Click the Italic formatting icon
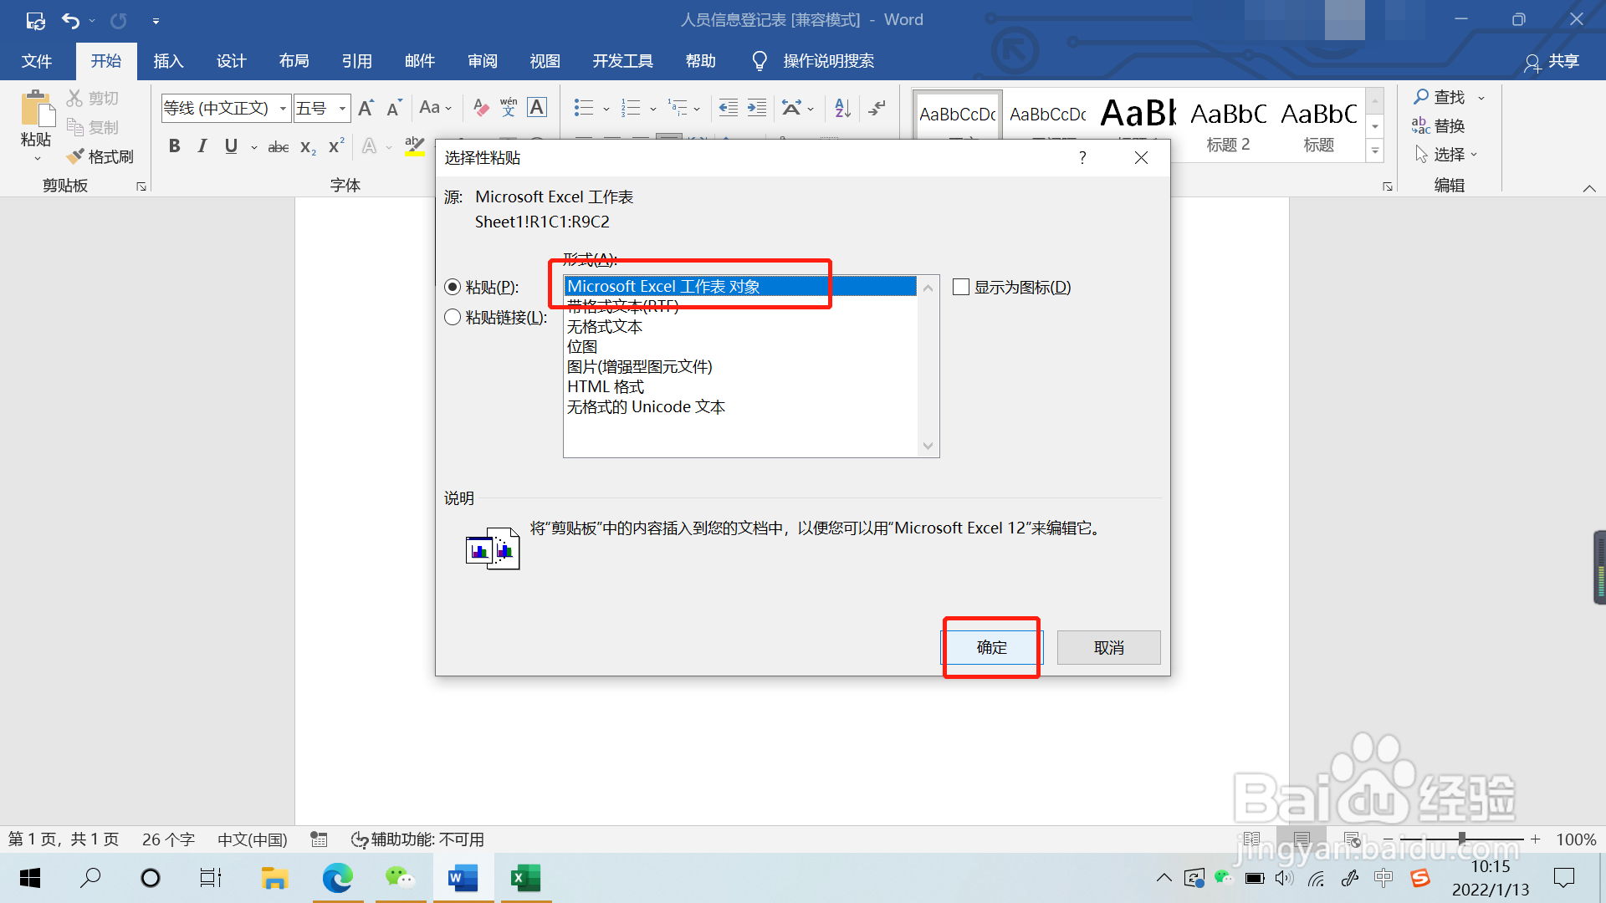This screenshot has width=1606, height=903. tap(202, 146)
